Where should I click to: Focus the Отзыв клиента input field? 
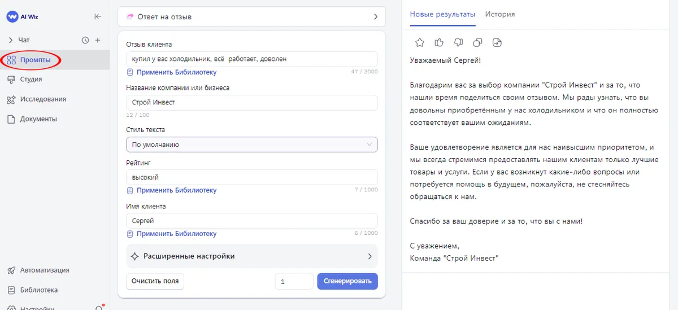point(251,59)
